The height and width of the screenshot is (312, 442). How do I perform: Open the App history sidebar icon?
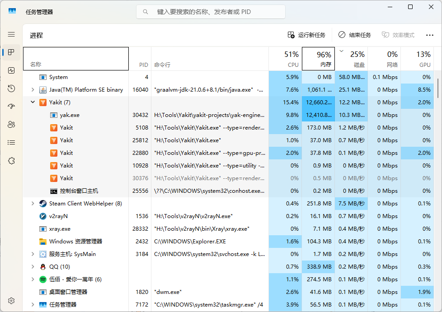point(11,88)
